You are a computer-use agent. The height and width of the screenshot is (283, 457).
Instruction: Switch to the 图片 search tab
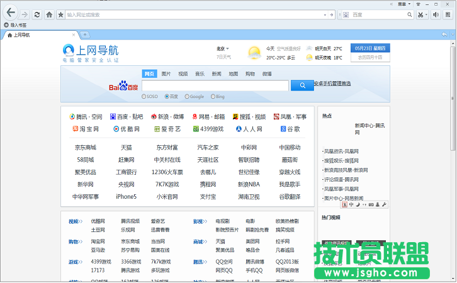click(166, 74)
